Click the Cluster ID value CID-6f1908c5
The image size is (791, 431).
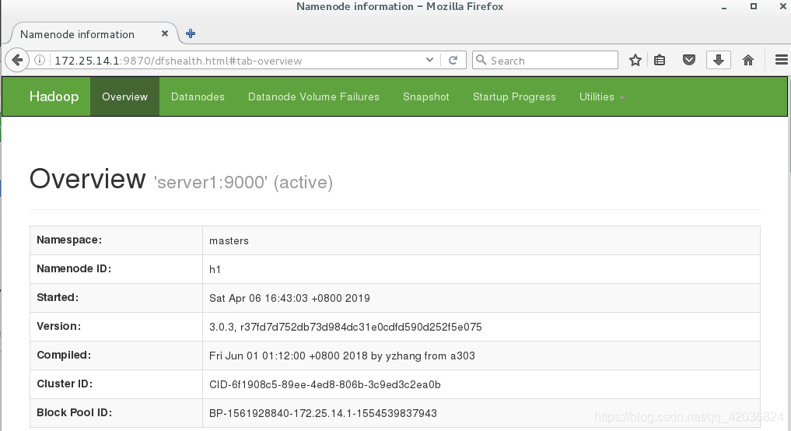click(325, 384)
